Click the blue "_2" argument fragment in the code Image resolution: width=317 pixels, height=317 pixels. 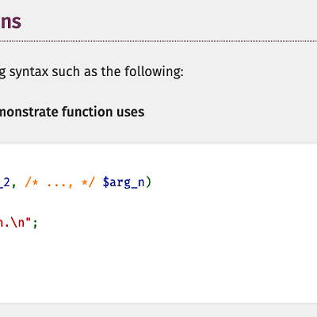coord(5,183)
